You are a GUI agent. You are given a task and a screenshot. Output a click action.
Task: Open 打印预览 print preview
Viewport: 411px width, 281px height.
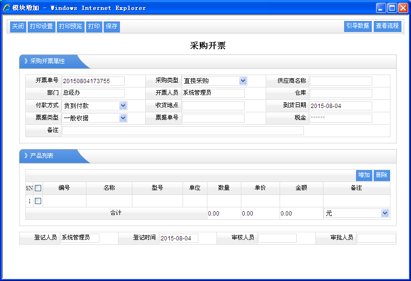pos(70,27)
